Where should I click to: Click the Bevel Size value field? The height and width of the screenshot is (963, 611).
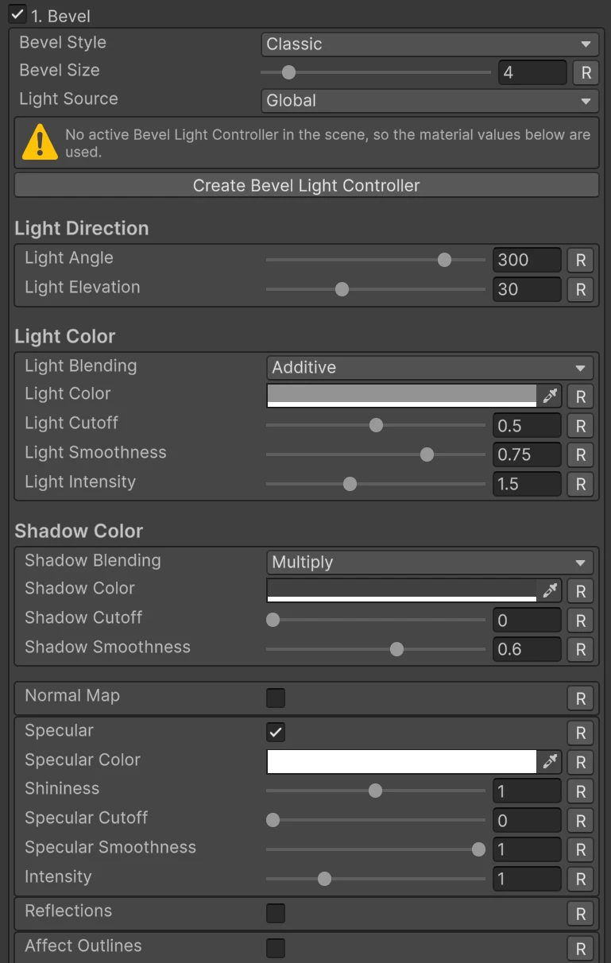(x=532, y=73)
